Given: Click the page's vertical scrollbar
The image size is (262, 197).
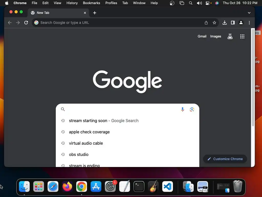Looking at the screenshot, I should click(253, 77).
